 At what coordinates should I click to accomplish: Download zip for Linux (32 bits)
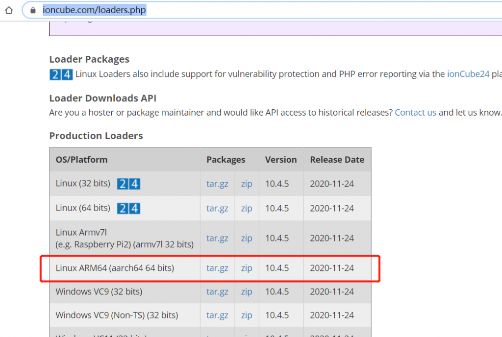click(x=247, y=184)
